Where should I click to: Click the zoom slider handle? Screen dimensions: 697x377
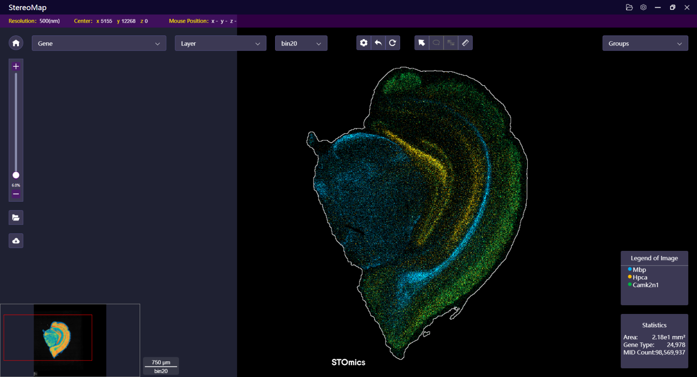point(16,175)
